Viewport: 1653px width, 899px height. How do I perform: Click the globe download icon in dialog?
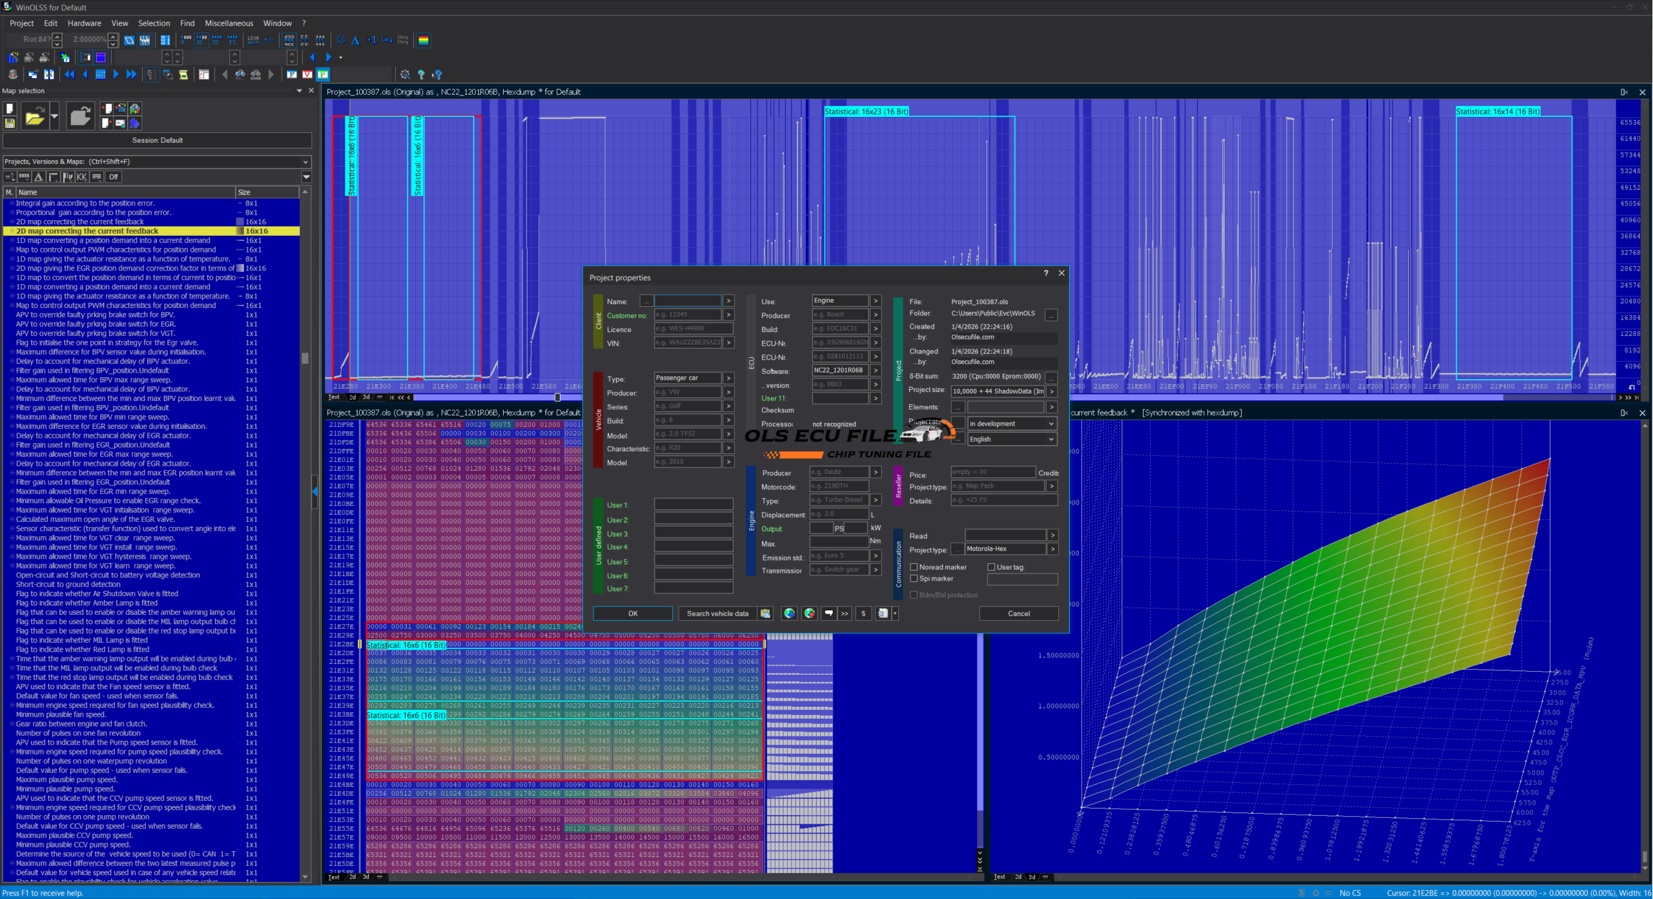[x=789, y=614]
